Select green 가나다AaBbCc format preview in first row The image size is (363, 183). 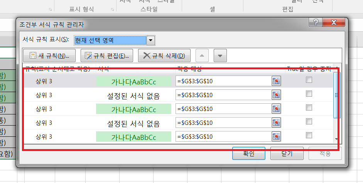coord(133,81)
